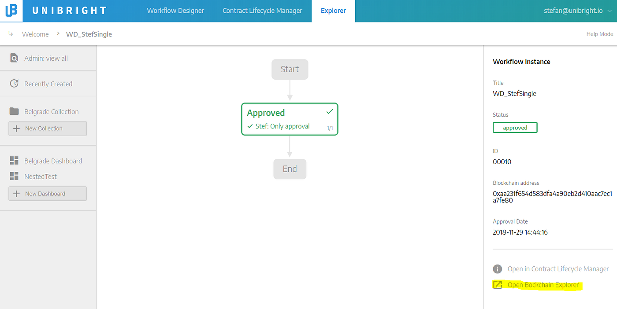
Task: Select the Explorer tab
Action: [x=333, y=11]
